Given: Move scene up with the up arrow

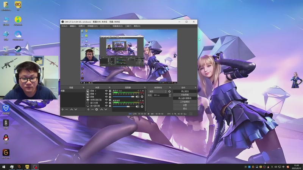Looking at the screenshot, I should point(72,110).
